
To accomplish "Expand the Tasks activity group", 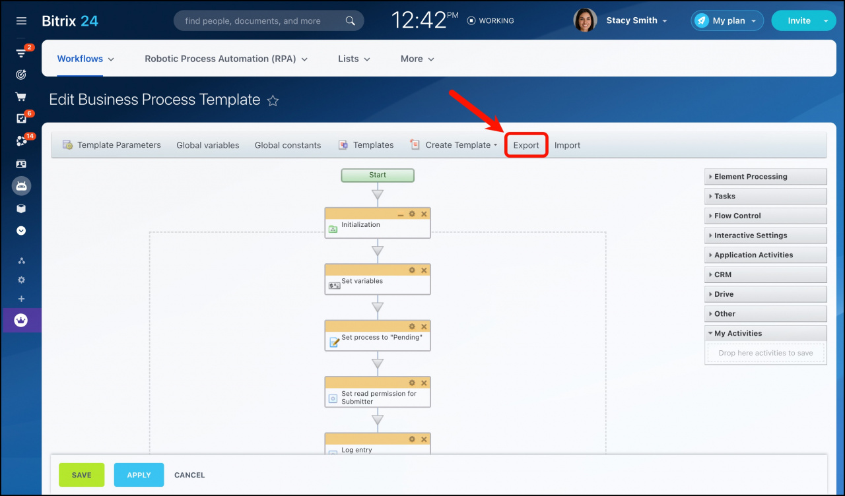I will (766, 196).
